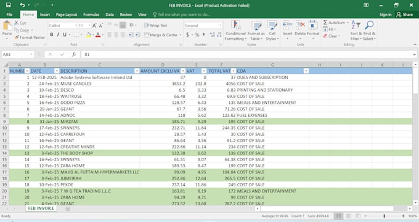The height and width of the screenshot is (222, 419).
Task: Toggle underline formatting
Action: point(65,34)
